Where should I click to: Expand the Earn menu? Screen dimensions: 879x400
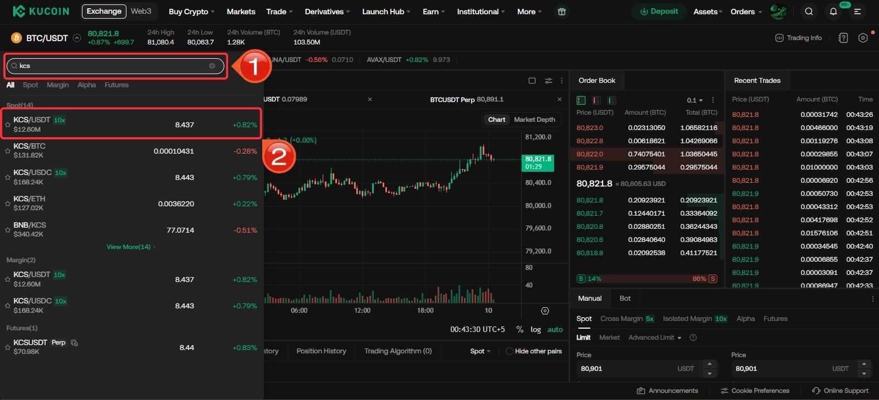(434, 12)
